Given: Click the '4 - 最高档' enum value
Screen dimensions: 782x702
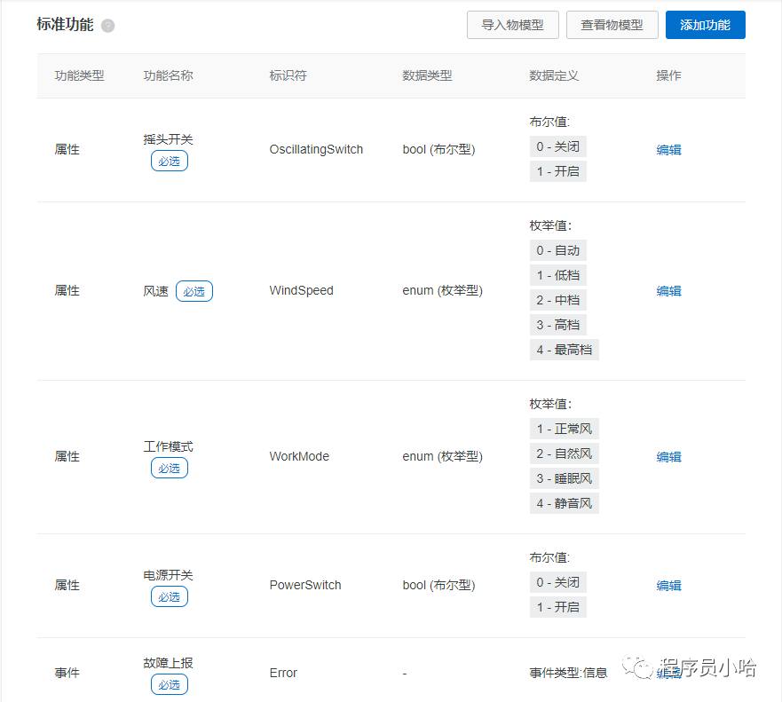Looking at the screenshot, I should (564, 350).
